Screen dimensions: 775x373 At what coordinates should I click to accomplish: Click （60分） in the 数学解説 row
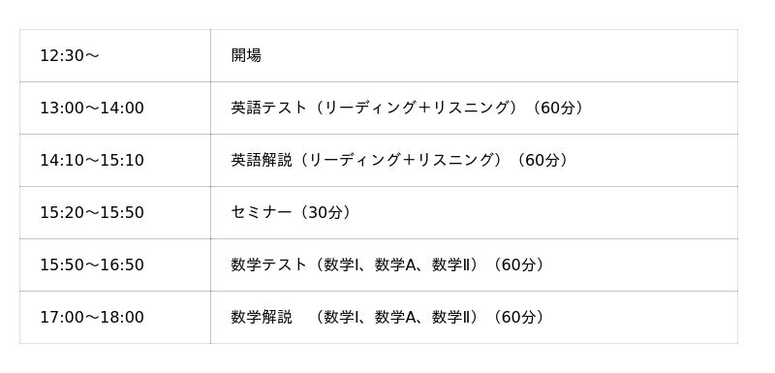(x=517, y=317)
